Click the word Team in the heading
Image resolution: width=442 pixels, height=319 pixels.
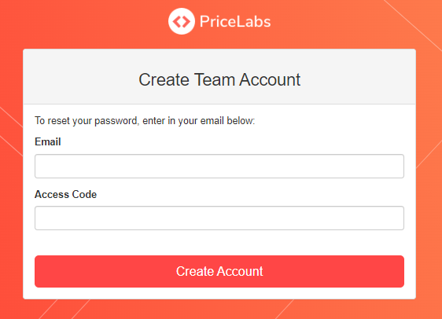(x=214, y=79)
